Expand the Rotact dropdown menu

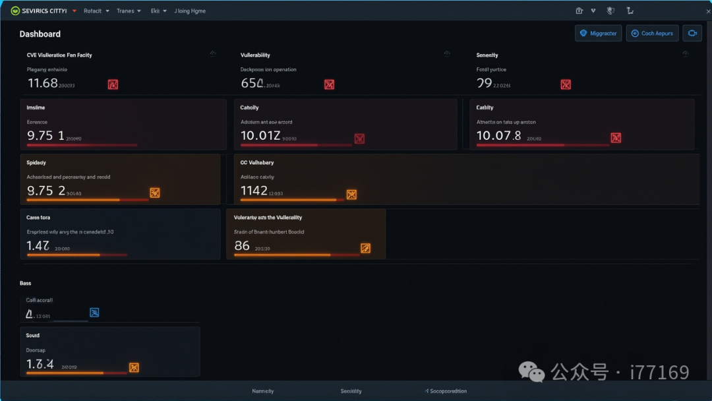pyautogui.click(x=96, y=11)
